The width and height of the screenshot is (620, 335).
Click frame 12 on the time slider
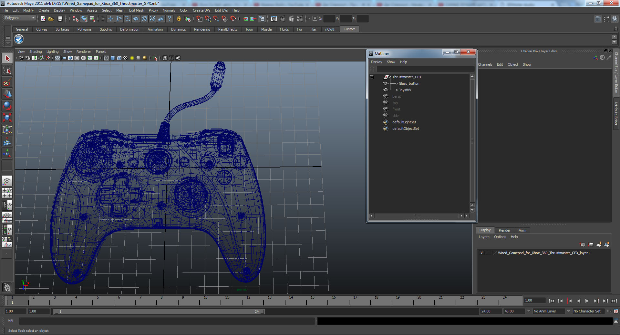tap(248, 301)
